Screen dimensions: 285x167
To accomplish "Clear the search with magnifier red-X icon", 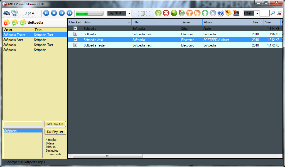I will point(279,13).
